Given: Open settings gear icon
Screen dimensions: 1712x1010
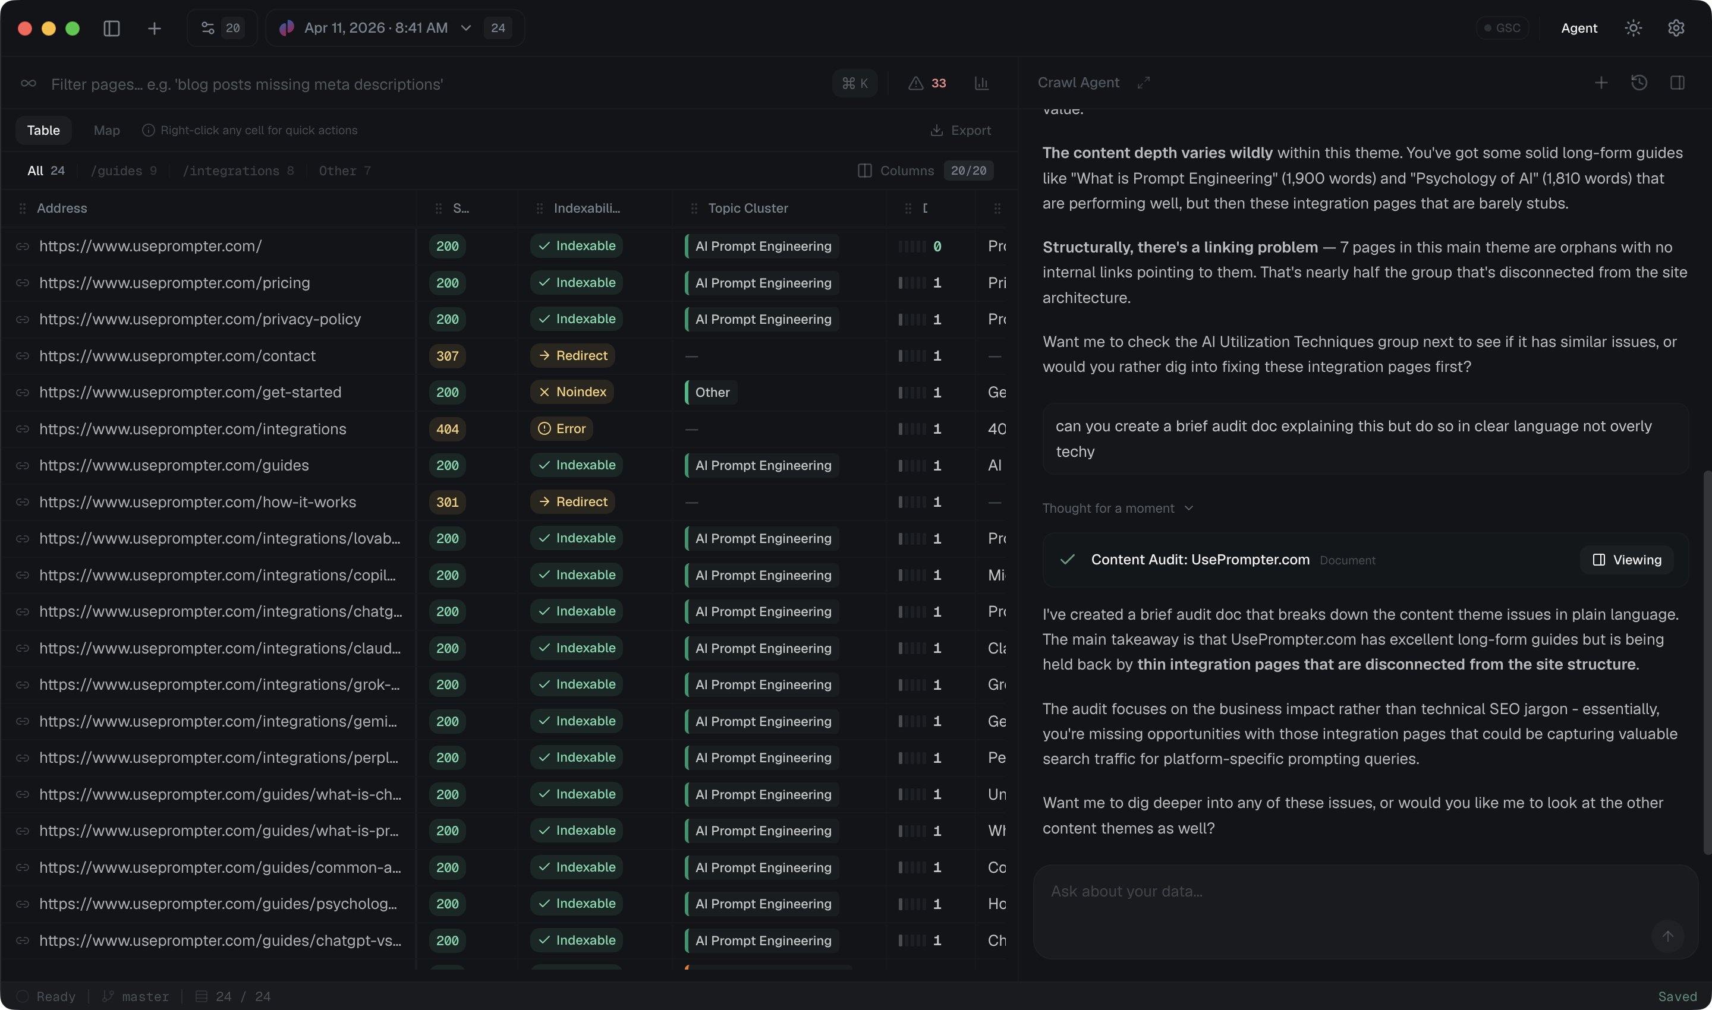Looking at the screenshot, I should [1676, 28].
